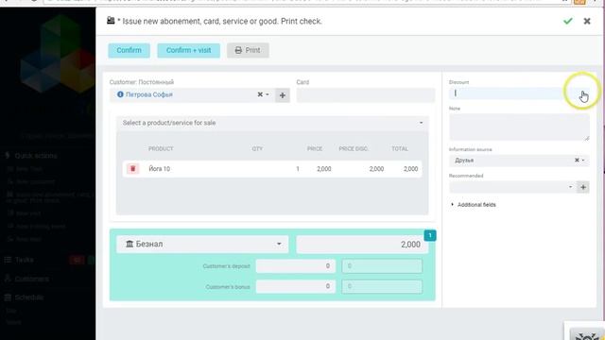Expand the Additional fields section

point(474,205)
